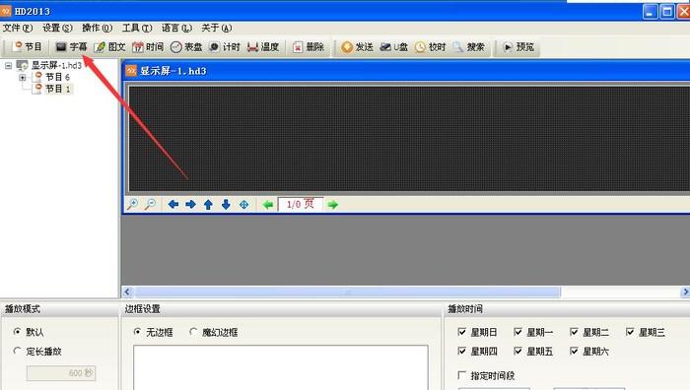
Task: Open the 语言(L) menu
Action: coord(176,28)
